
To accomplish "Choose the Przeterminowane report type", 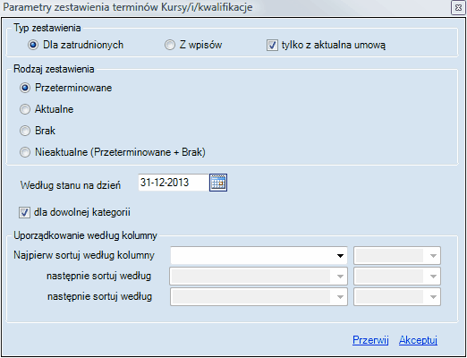I will (66, 88).
